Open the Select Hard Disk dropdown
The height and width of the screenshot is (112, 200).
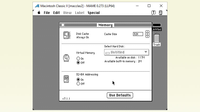(127, 52)
